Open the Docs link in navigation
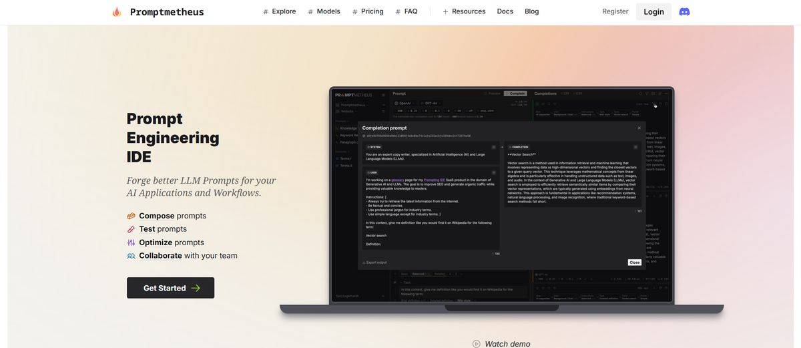The height and width of the screenshot is (348, 801). 505,11
